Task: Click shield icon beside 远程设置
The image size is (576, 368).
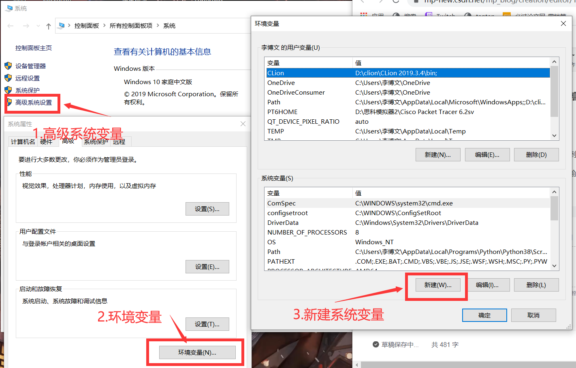Action: pos(8,78)
